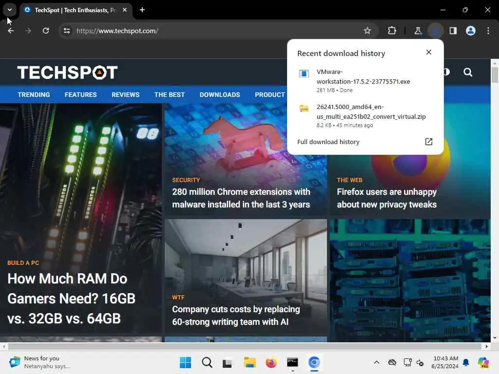The width and height of the screenshot is (499, 374).
Task: Click the VMware installer file icon
Action: click(x=304, y=74)
